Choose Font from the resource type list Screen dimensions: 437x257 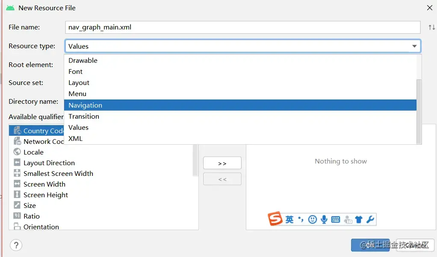click(x=240, y=71)
